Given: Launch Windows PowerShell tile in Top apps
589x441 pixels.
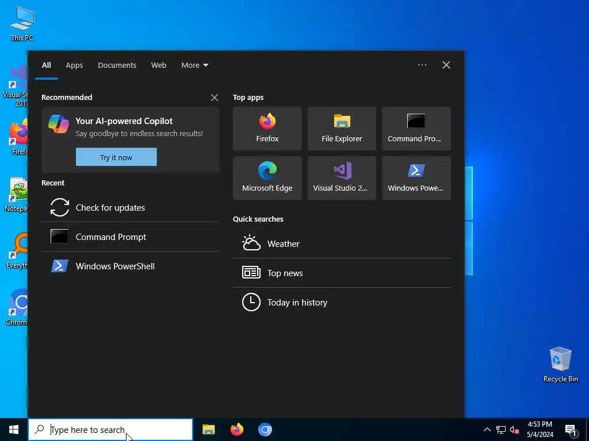Looking at the screenshot, I should [x=416, y=178].
